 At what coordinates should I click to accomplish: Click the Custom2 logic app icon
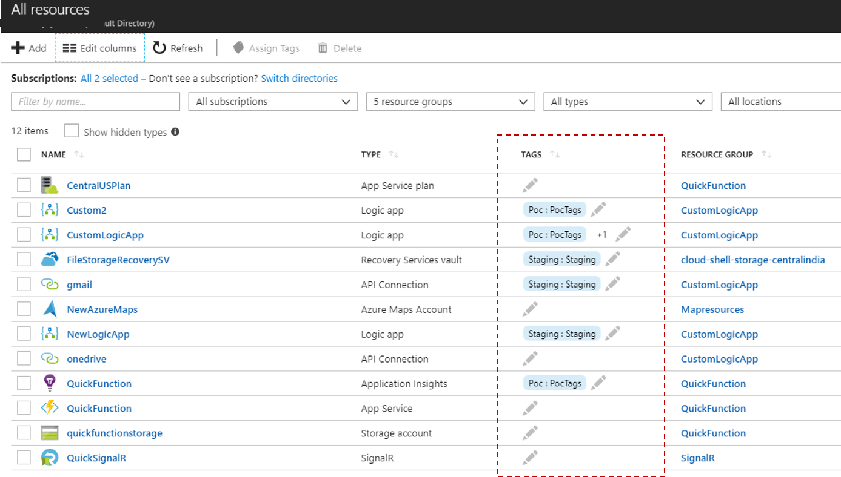coord(50,210)
